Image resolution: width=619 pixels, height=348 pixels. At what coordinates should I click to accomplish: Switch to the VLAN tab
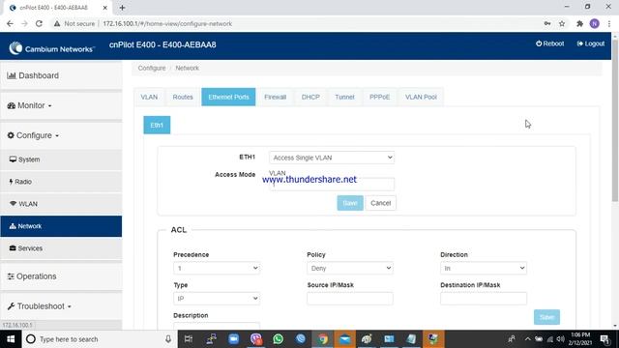point(149,97)
